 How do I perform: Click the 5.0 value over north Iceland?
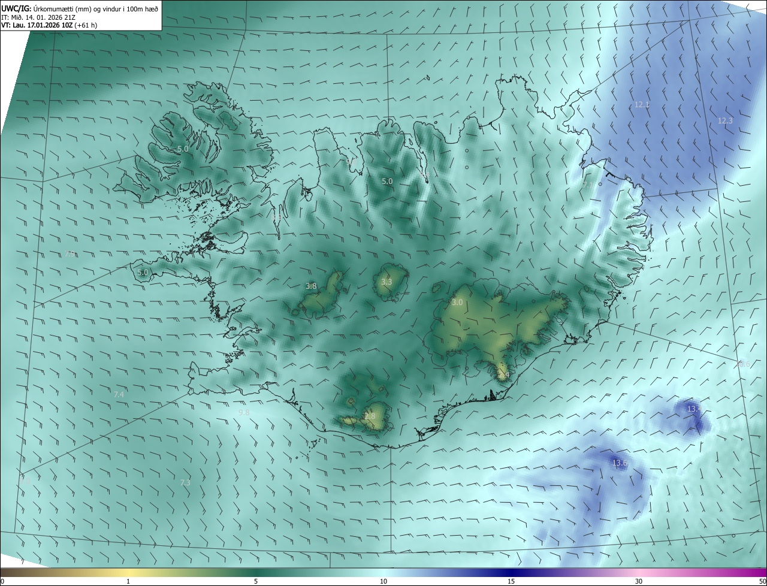[x=387, y=181]
